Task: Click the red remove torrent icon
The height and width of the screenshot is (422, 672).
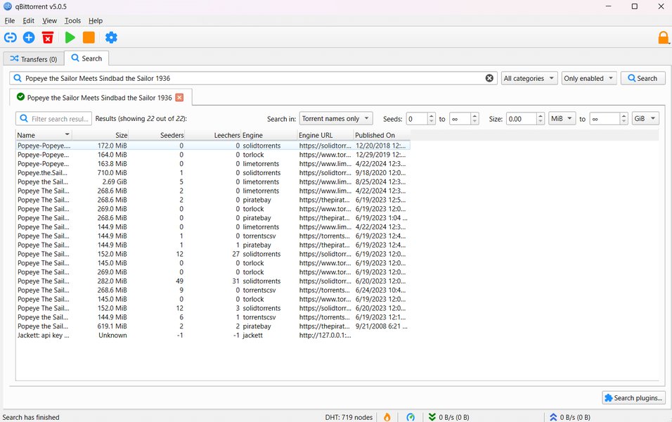Action: pyautogui.click(x=48, y=38)
